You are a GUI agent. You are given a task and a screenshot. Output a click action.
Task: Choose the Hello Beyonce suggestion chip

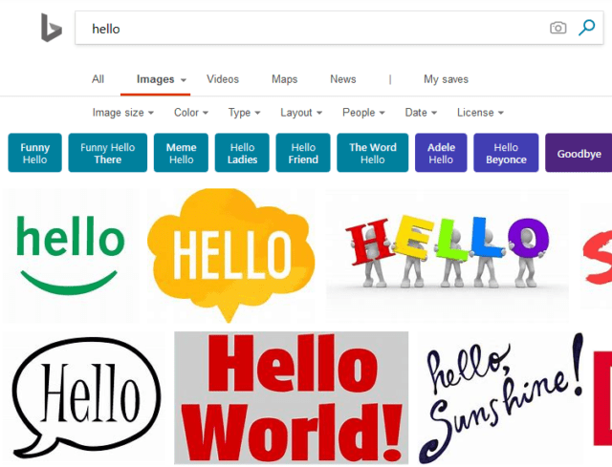(506, 153)
